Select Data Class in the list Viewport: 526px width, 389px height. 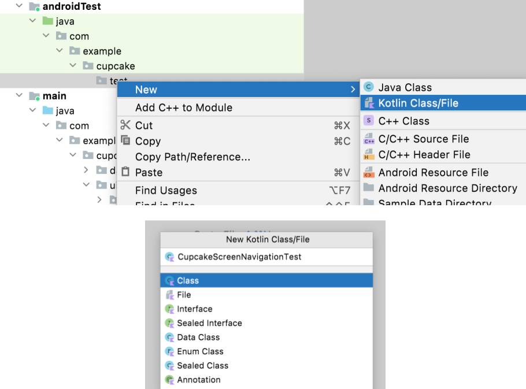(x=198, y=337)
